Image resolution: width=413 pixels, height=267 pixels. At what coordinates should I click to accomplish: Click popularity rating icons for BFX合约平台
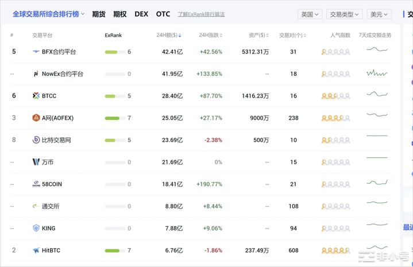click(x=335, y=52)
